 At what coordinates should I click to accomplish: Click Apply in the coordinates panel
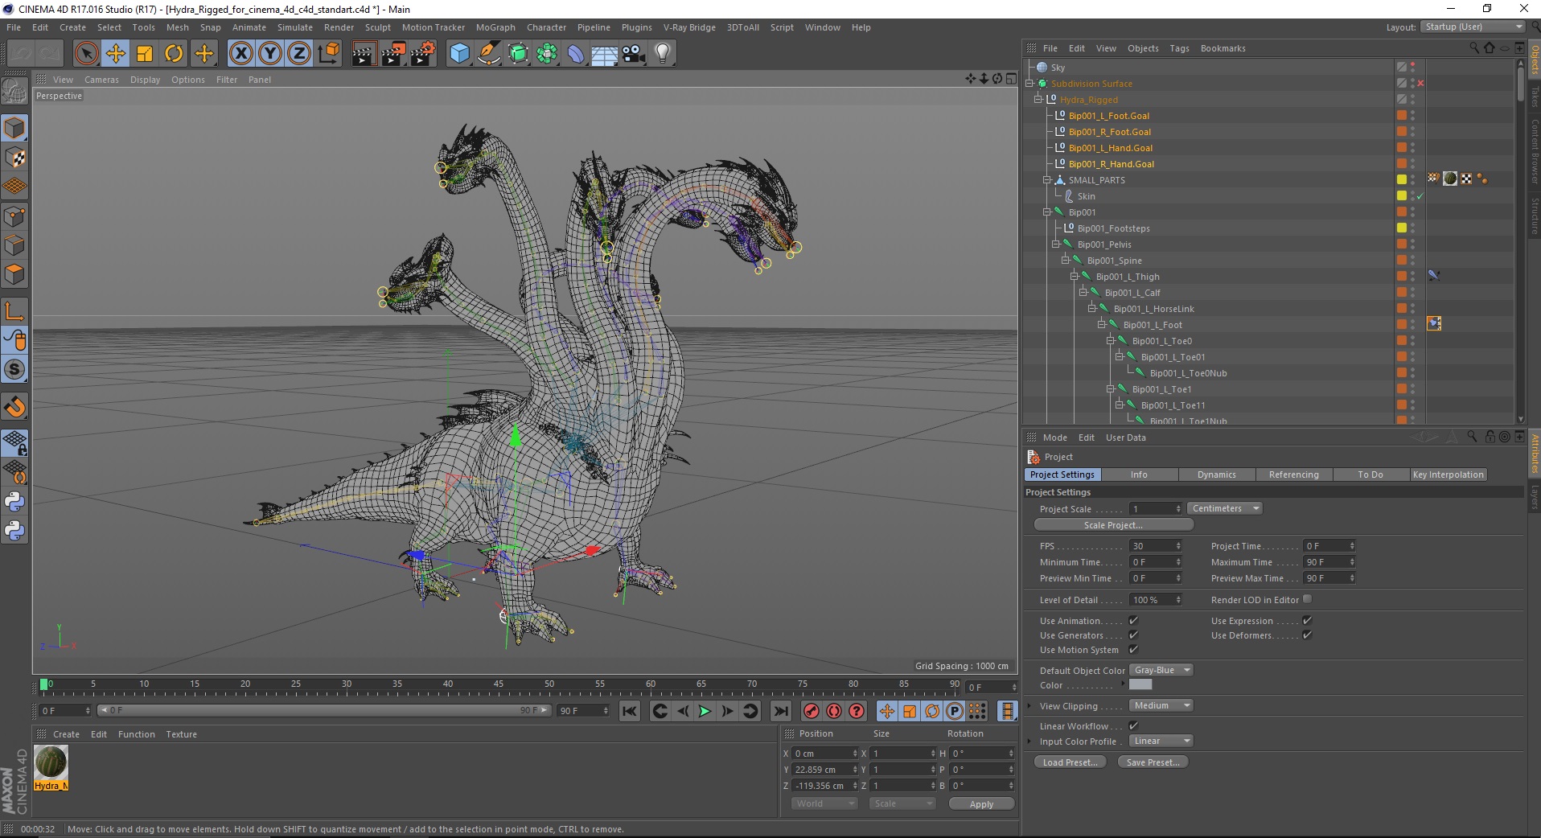click(x=981, y=803)
